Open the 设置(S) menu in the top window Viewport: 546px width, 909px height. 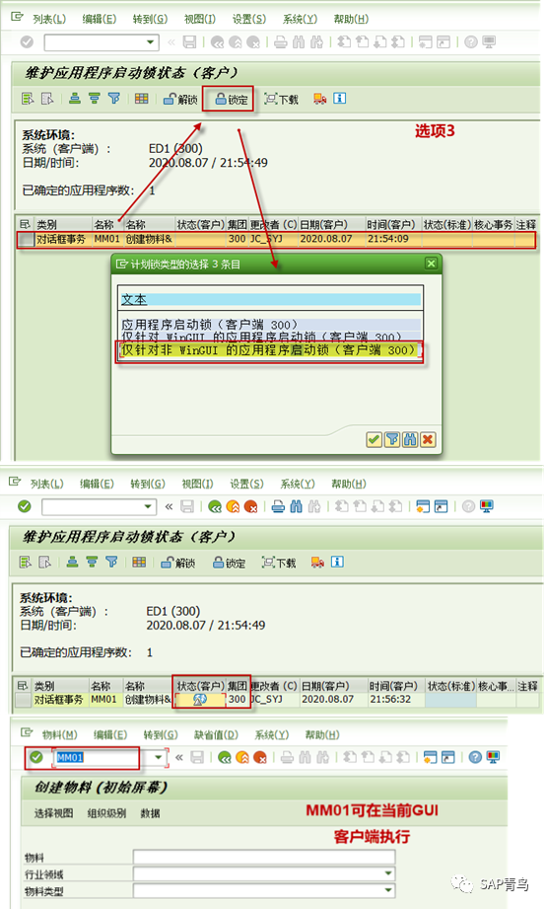tap(249, 19)
